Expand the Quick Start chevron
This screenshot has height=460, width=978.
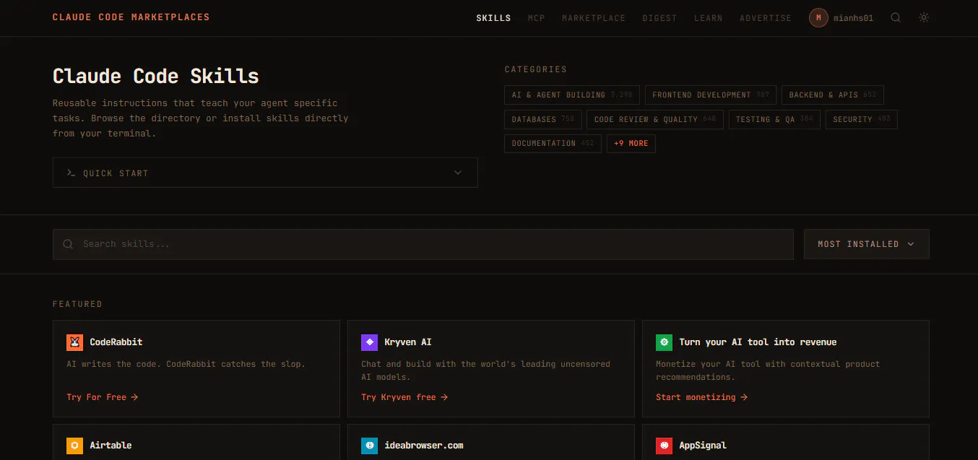coord(457,173)
